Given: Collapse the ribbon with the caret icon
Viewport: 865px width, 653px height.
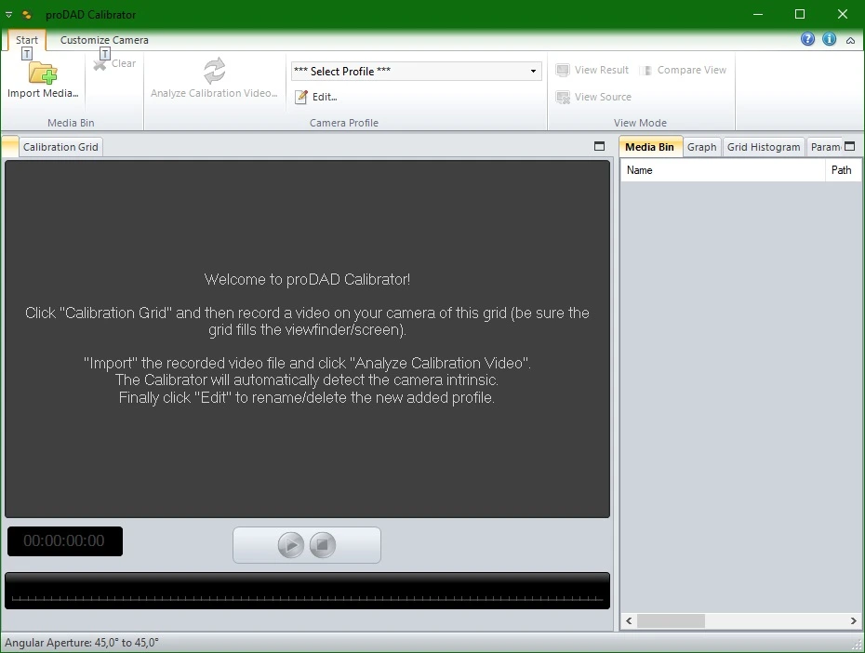Looking at the screenshot, I should point(851,40).
